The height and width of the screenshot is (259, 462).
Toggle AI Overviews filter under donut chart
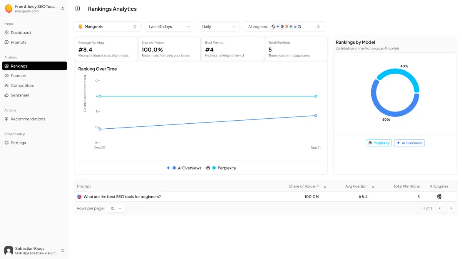pyautogui.click(x=409, y=143)
